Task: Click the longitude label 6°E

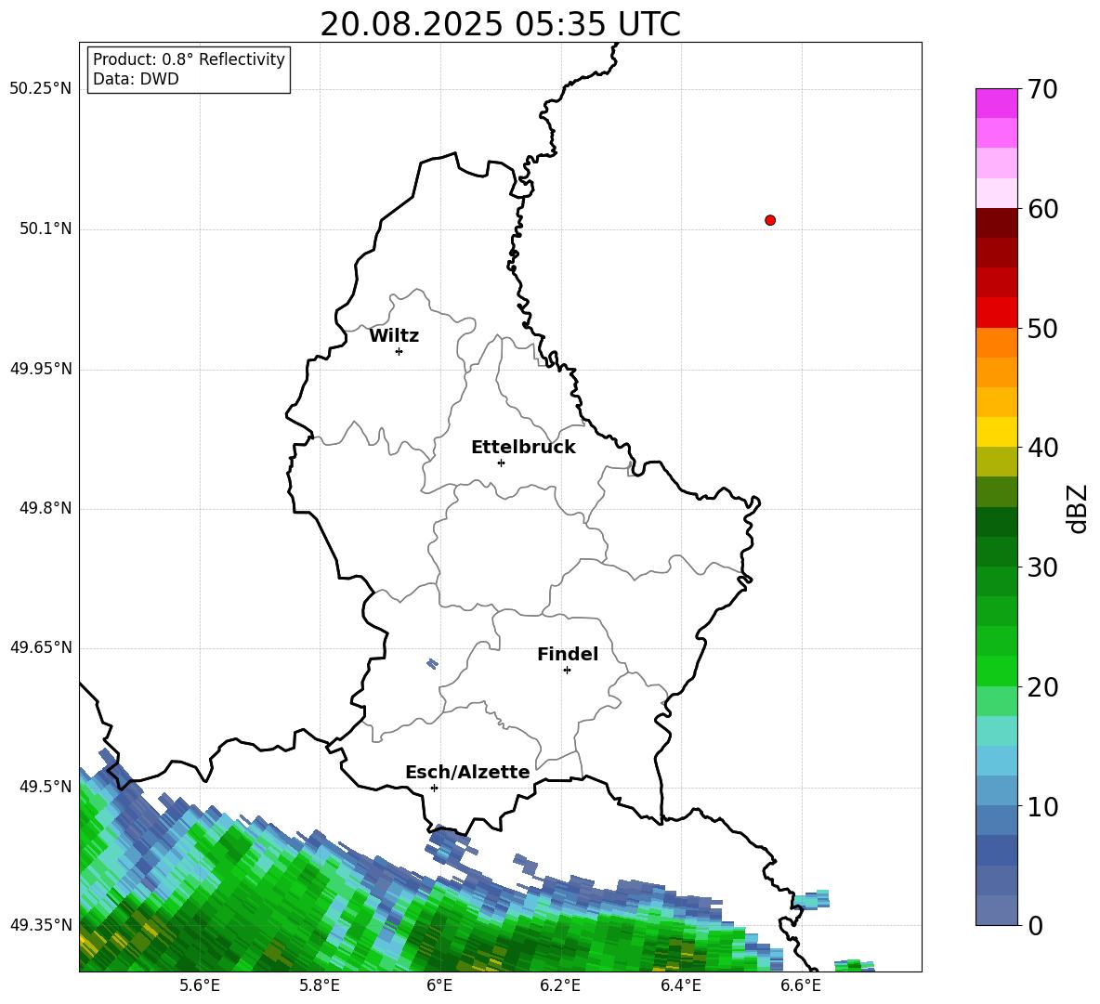Action: pos(439,985)
